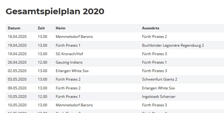Select the Datum column header
This screenshot has height=113, width=224.
click(x=14, y=28)
